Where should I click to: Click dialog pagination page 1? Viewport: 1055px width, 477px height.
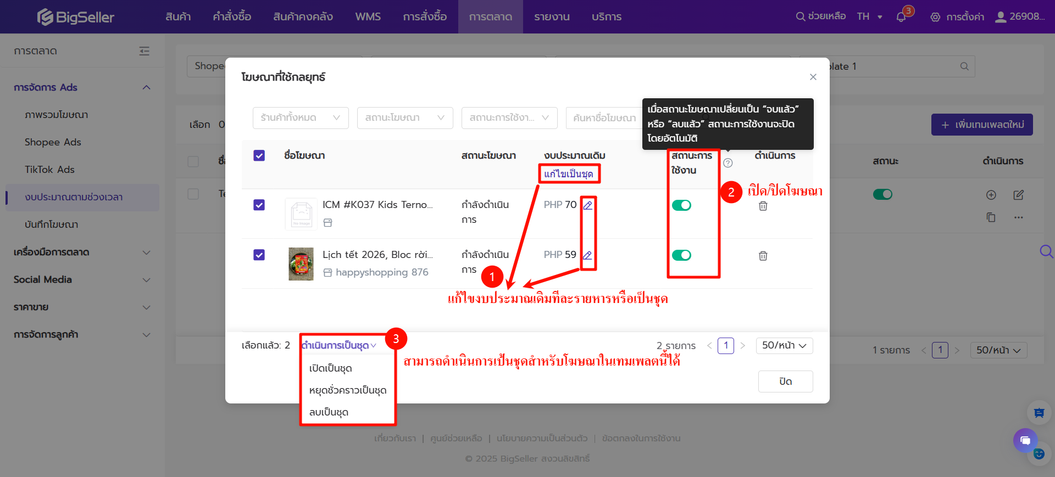(726, 346)
